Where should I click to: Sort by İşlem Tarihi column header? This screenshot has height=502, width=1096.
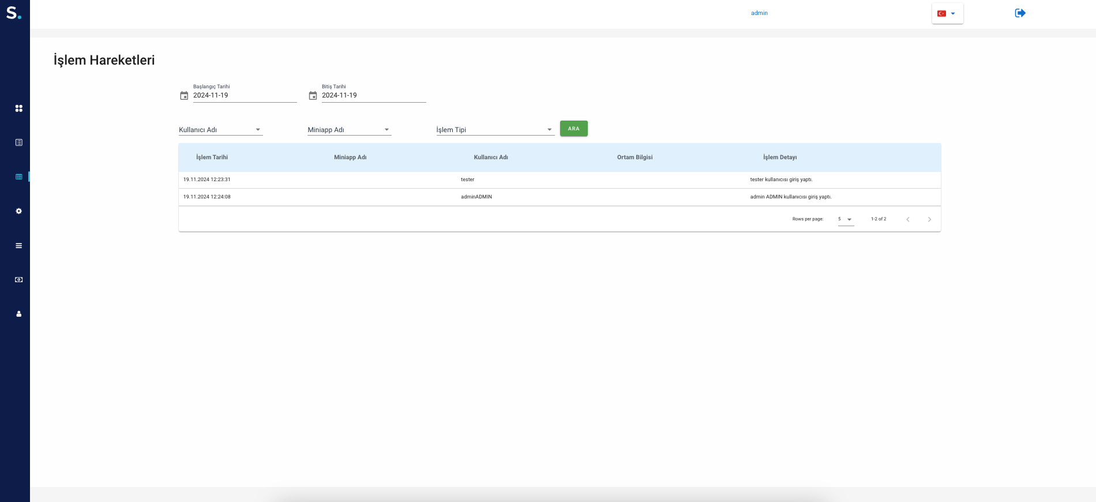tap(212, 158)
